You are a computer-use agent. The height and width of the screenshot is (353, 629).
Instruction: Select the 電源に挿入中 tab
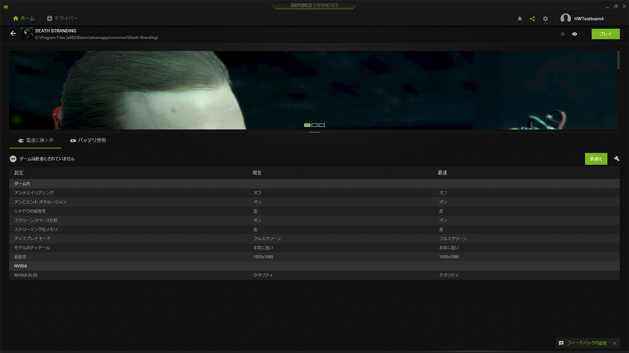[35, 140]
